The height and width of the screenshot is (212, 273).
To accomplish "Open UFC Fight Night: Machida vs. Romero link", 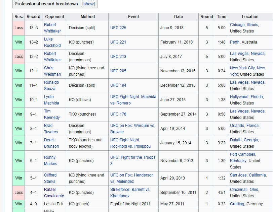I will point(133,100).
